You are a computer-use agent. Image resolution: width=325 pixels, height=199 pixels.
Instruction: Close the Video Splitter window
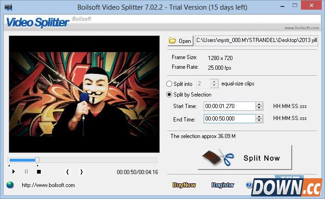pyautogui.click(x=311, y=6)
